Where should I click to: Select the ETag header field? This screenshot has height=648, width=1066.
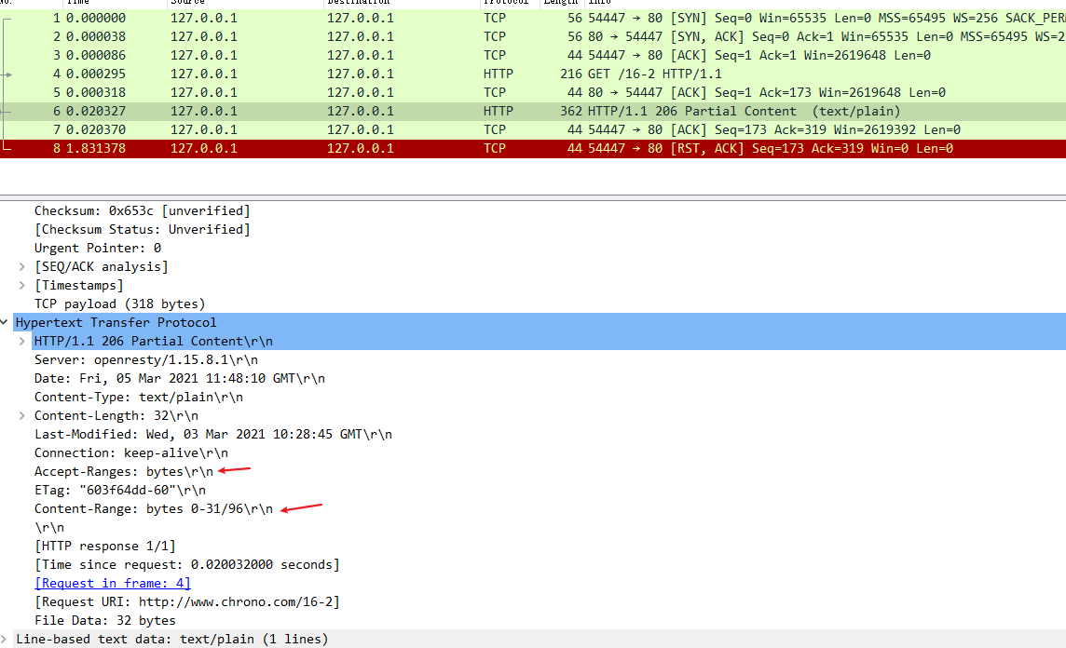coord(120,491)
